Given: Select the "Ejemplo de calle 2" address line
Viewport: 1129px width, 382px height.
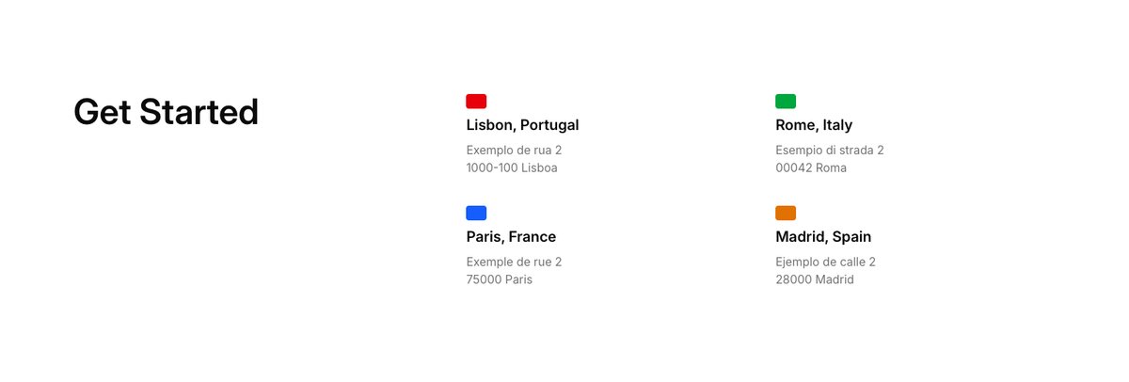Looking at the screenshot, I should point(826,263).
